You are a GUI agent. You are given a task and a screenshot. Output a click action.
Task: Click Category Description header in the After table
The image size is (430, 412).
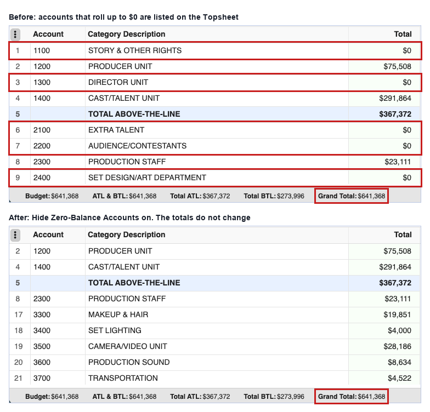tap(126, 234)
